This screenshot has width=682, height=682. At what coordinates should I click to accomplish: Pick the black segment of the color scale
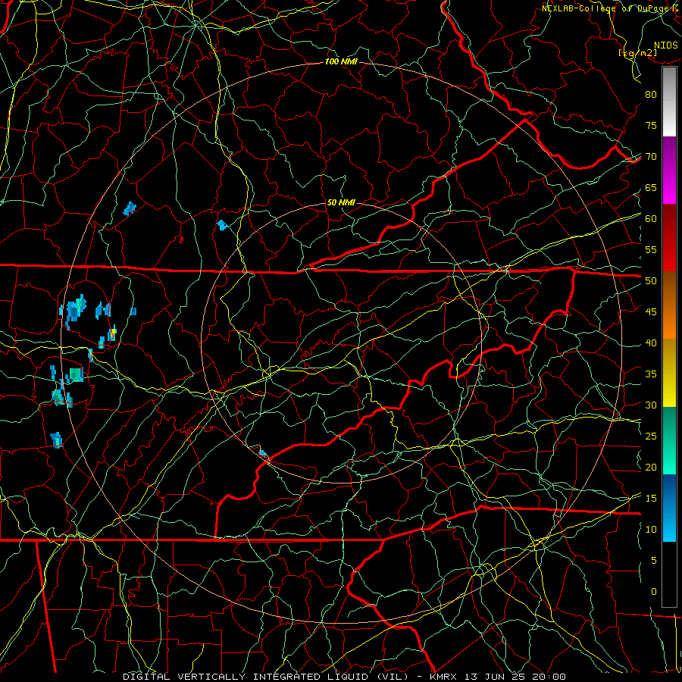tap(669, 574)
